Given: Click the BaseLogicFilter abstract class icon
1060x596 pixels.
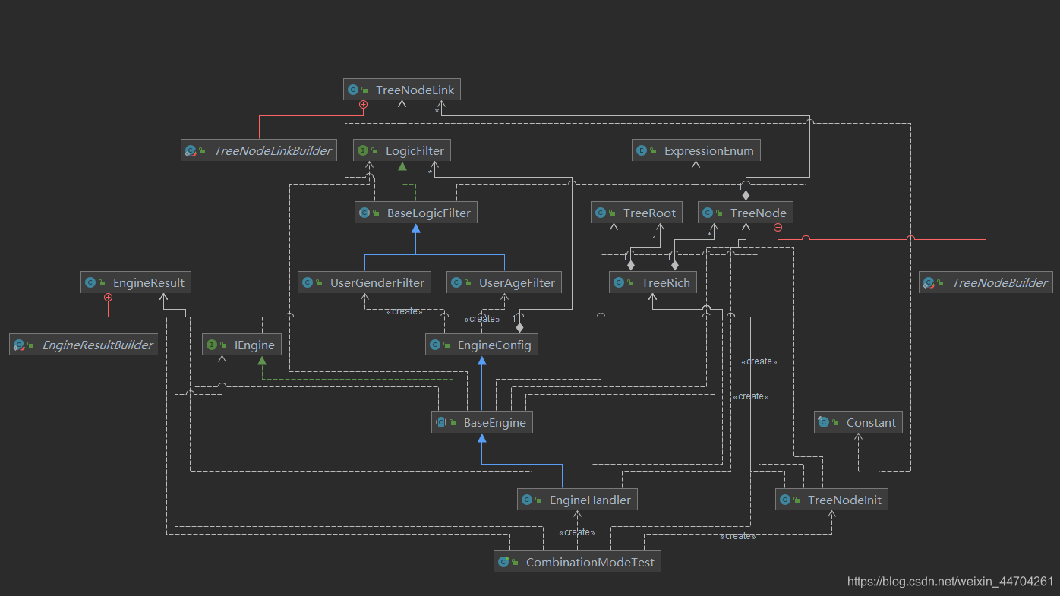Looking at the screenshot, I should [364, 213].
